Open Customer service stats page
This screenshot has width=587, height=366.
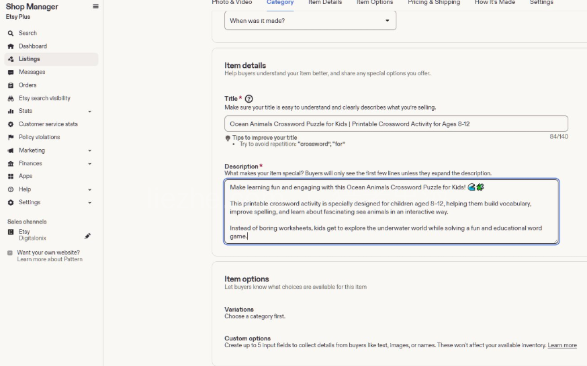[48, 124]
